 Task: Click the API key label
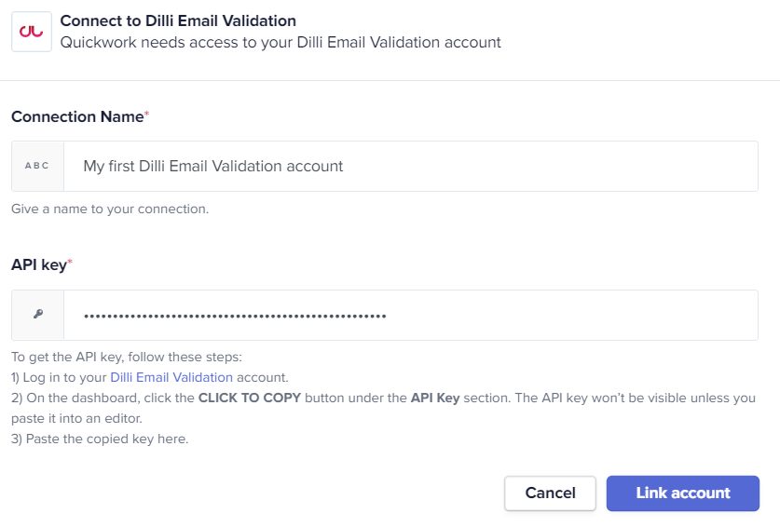(39, 265)
